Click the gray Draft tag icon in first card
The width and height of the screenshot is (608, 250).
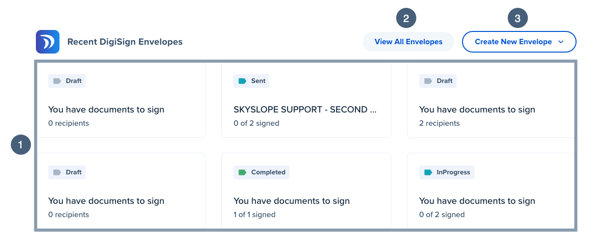click(x=57, y=81)
